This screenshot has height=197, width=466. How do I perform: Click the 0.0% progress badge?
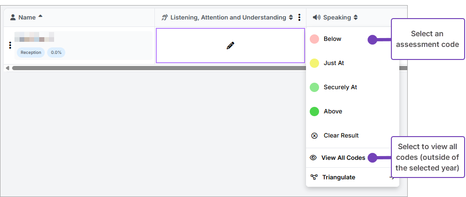(x=56, y=53)
